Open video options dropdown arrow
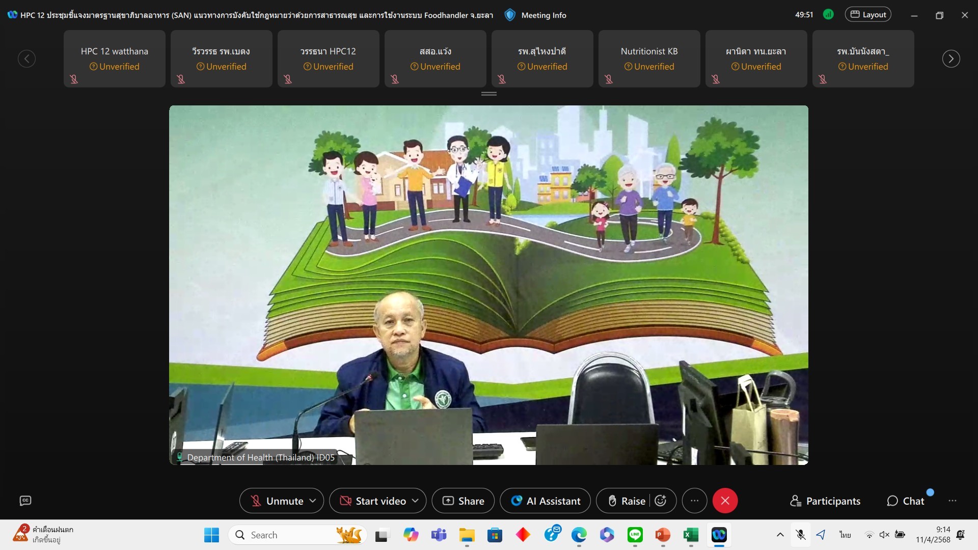The image size is (978, 550). pos(415,501)
